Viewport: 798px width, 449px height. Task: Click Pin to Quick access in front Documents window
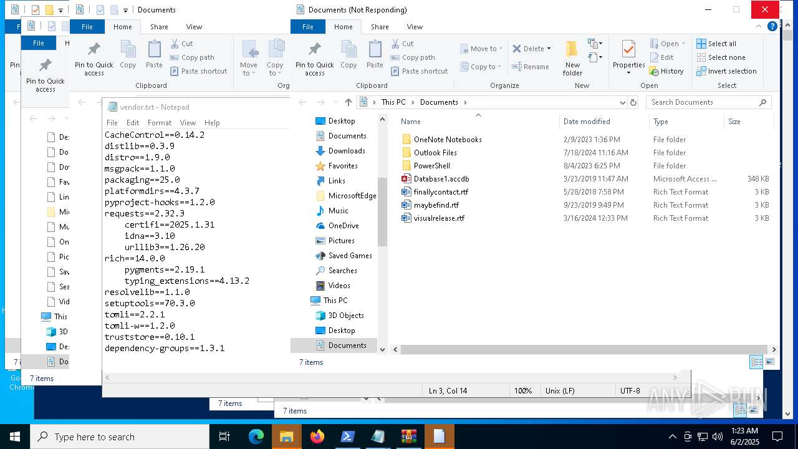point(315,59)
